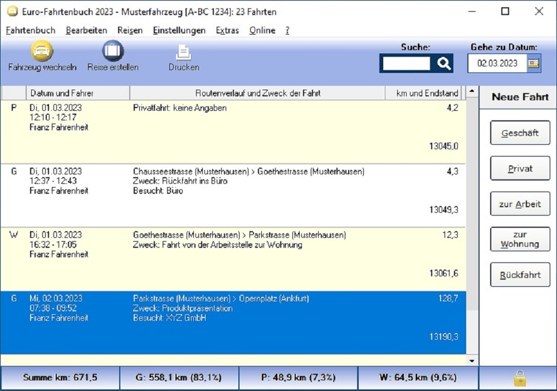Screen dimensions: 557x391
Task: Click the Neue Fahrt panel heading
Action: point(520,97)
